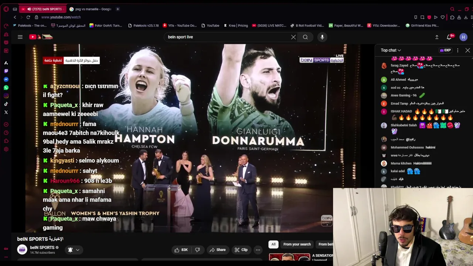Screen dimensions: 473x266
Task: Open the history clock in sidebar
Action: [6, 133]
